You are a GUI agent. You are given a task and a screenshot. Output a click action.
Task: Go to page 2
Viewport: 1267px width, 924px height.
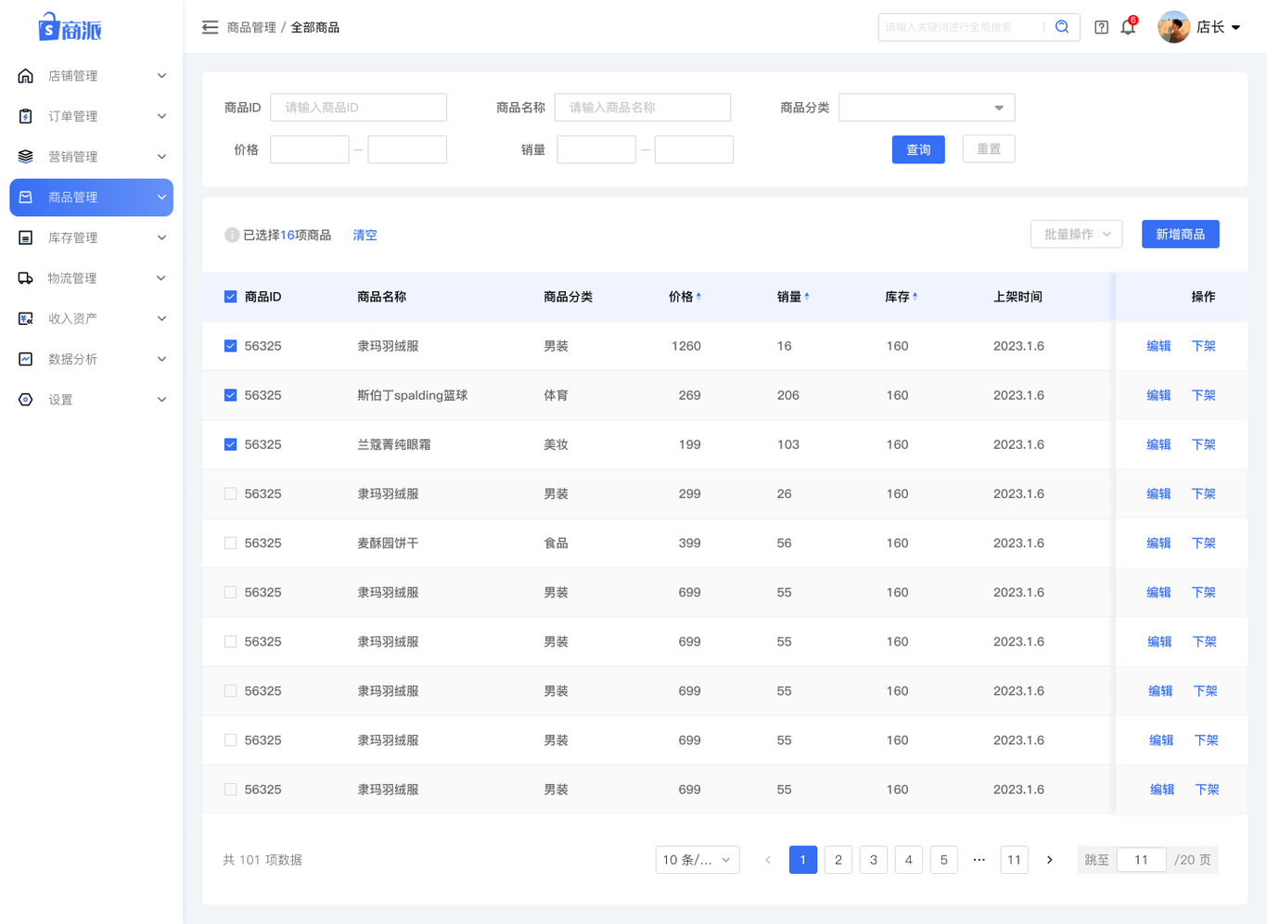coord(838,860)
